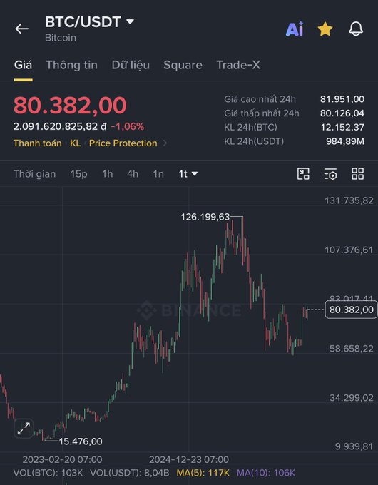This screenshot has height=485, width=378.
Task: Open the Trade-X tab
Action: pos(238,65)
